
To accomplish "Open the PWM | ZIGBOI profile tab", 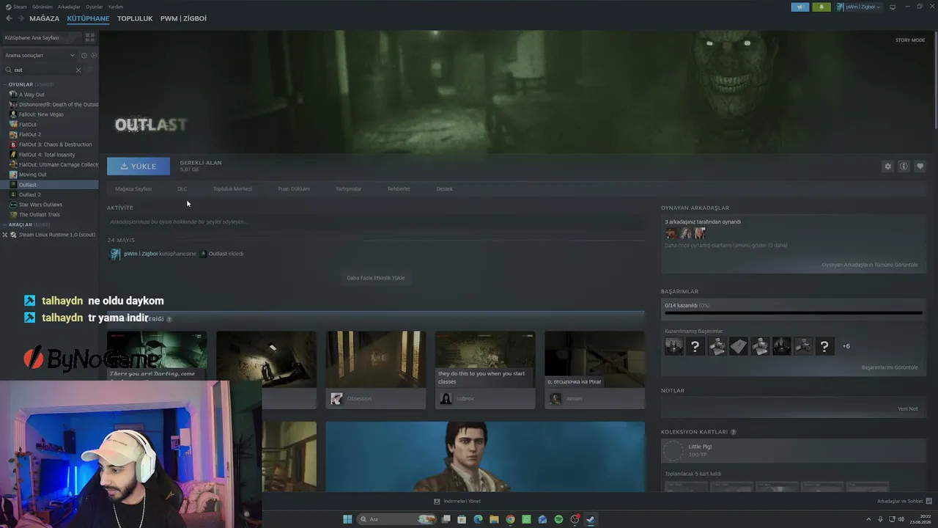I will click(x=183, y=18).
